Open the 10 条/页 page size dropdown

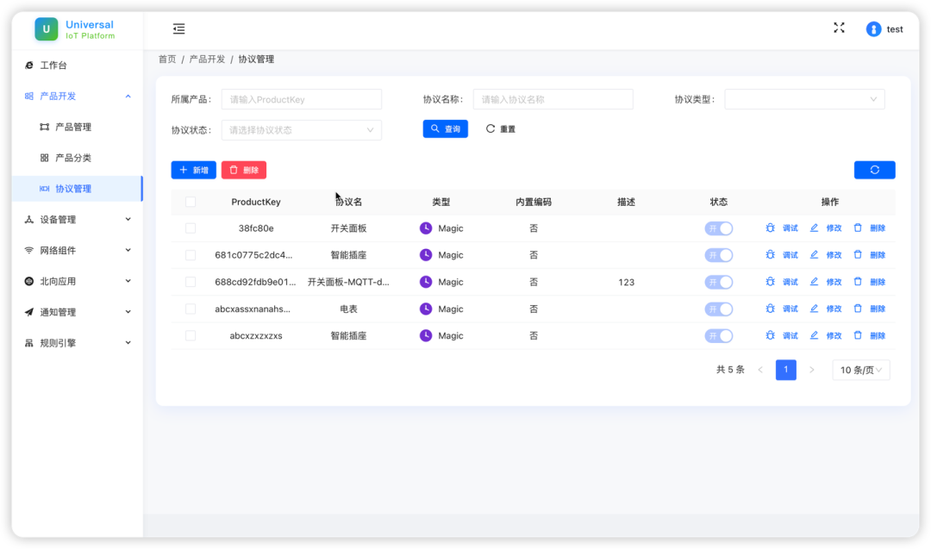(x=860, y=370)
